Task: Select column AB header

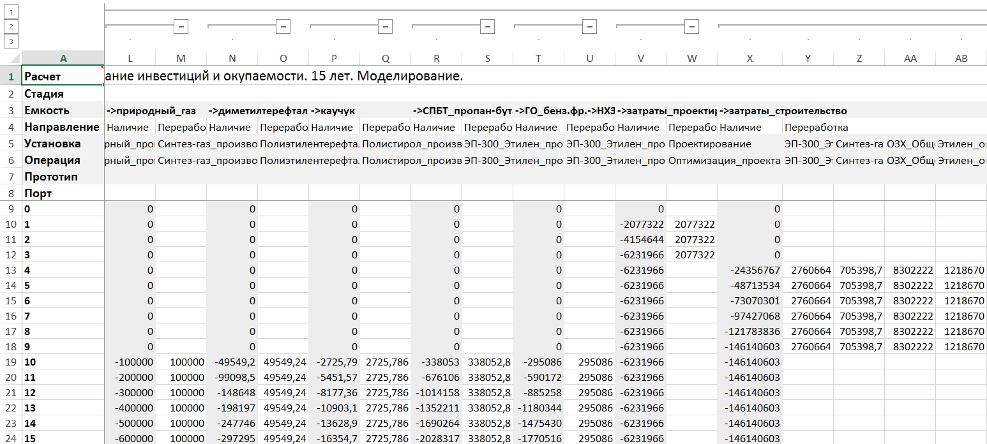Action: tap(961, 59)
